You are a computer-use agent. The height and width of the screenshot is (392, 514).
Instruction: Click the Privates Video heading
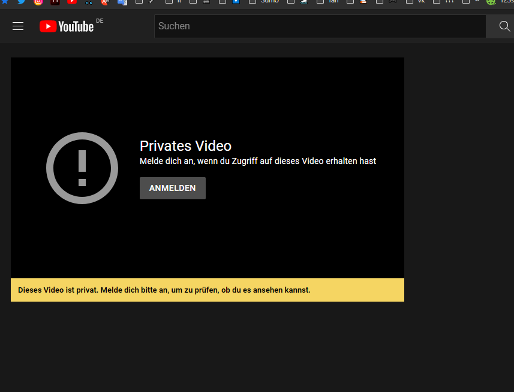(185, 145)
